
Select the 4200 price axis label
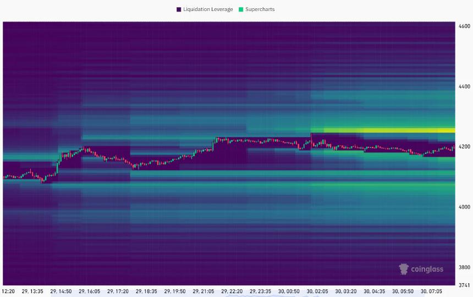pyautogui.click(x=464, y=147)
